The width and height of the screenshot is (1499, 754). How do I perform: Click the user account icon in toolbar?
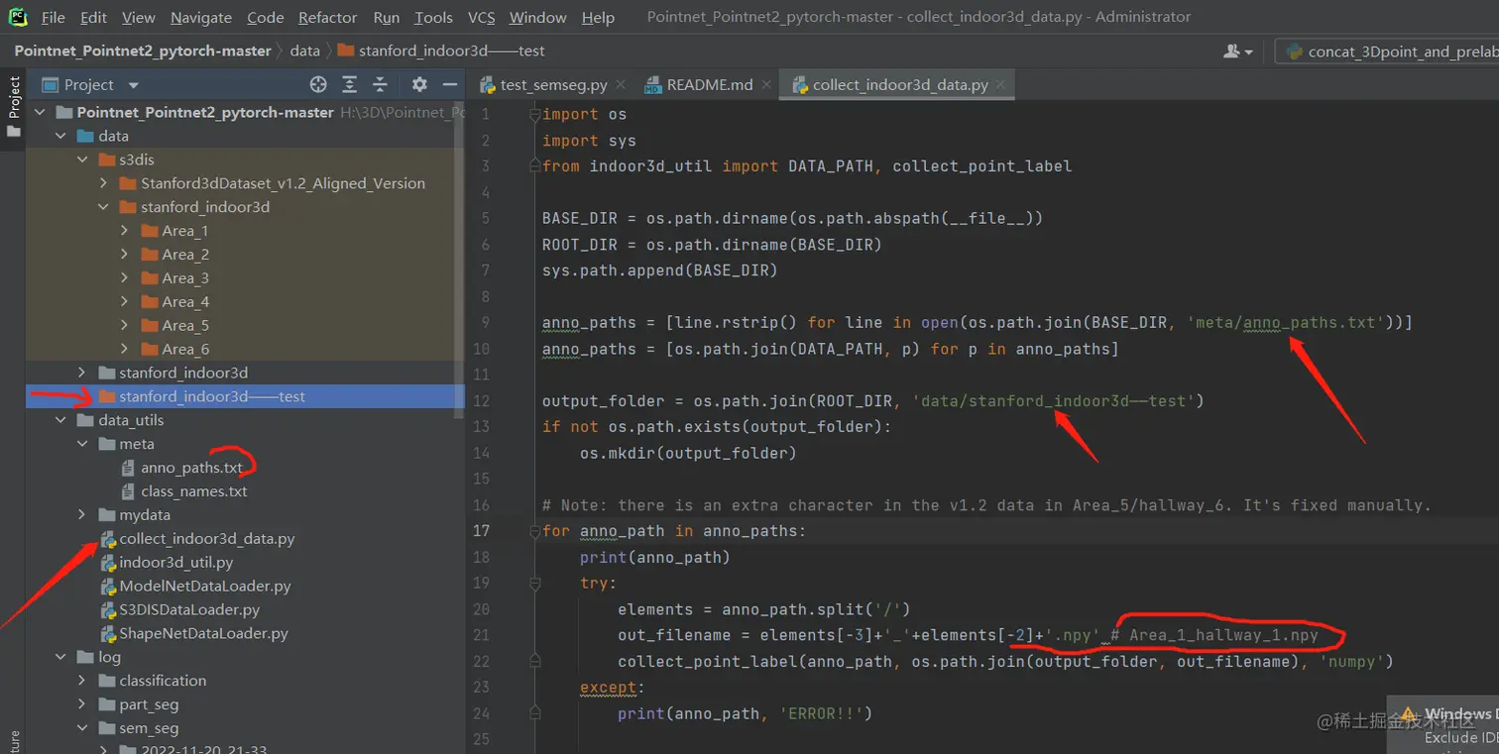point(1238,52)
